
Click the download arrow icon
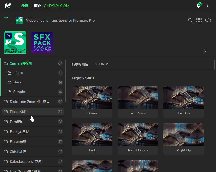click(x=205, y=51)
